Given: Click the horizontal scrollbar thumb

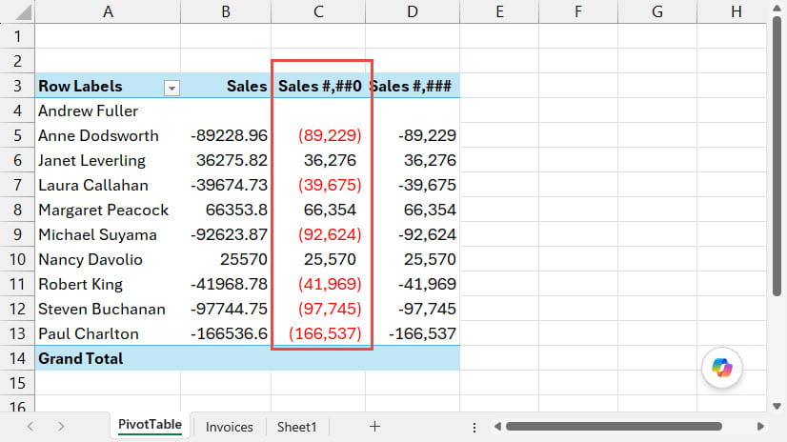Looking at the screenshot, I should (614, 427).
